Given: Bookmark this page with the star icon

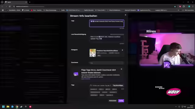Looking at the screenshot, I should [175, 7].
